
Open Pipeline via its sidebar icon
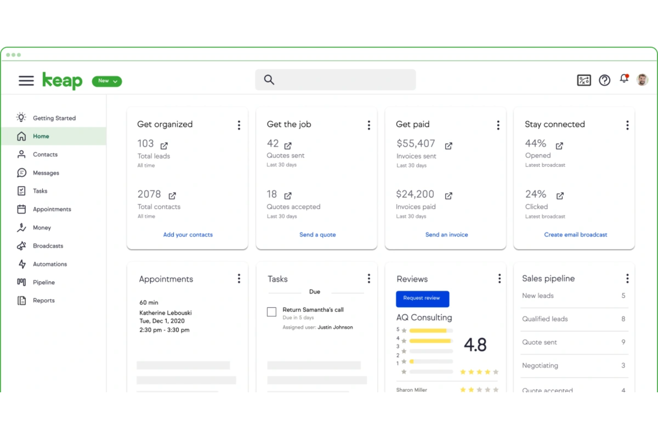pyautogui.click(x=21, y=282)
